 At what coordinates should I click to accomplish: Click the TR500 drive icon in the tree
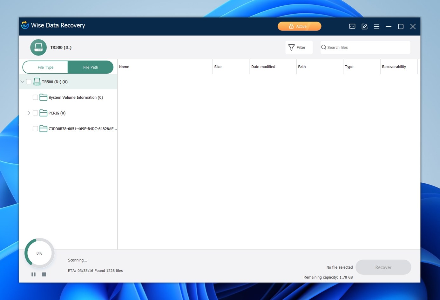tap(37, 82)
